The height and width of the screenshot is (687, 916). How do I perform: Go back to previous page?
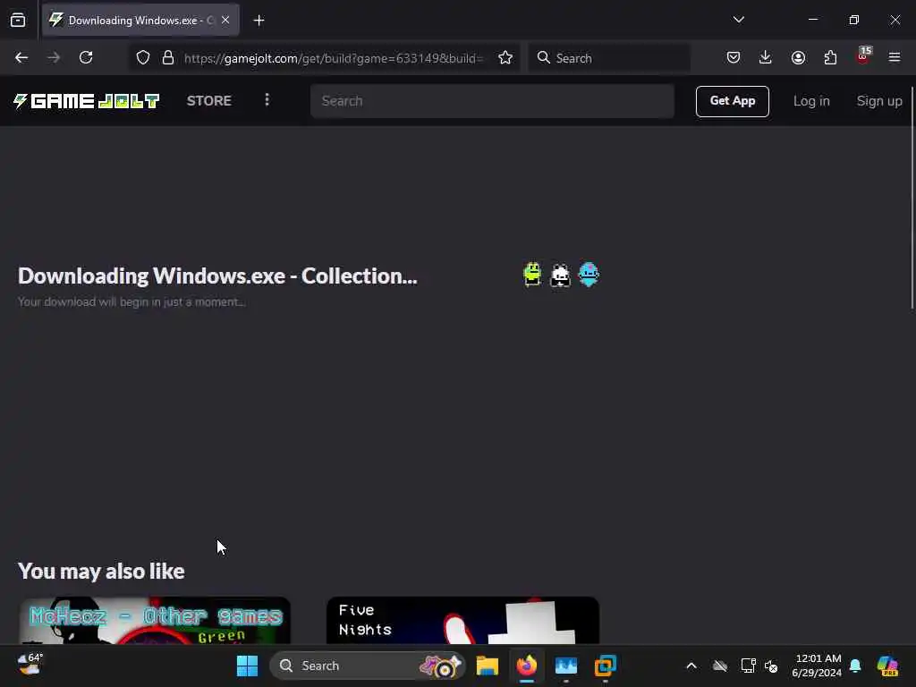[x=21, y=57]
